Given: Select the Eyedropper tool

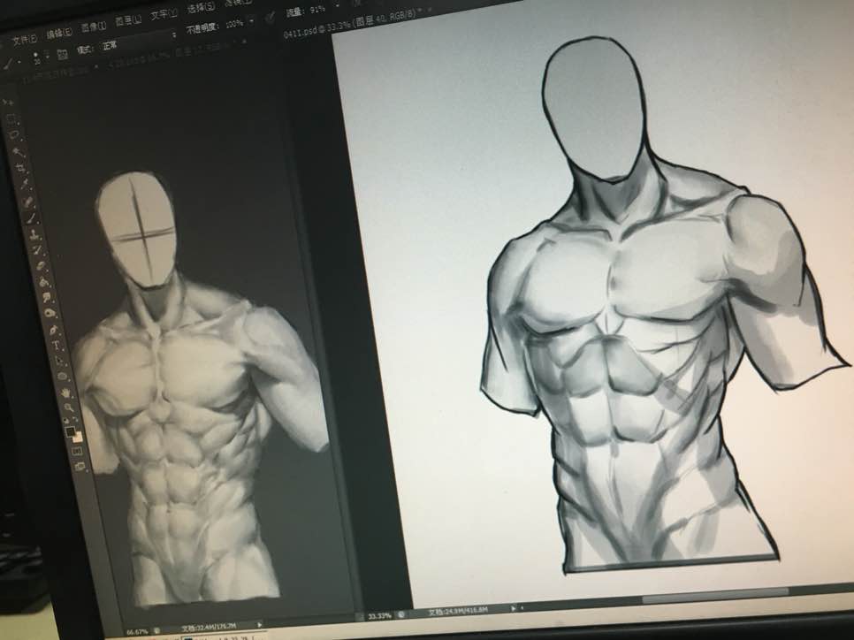Looking at the screenshot, I should click(x=25, y=184).
